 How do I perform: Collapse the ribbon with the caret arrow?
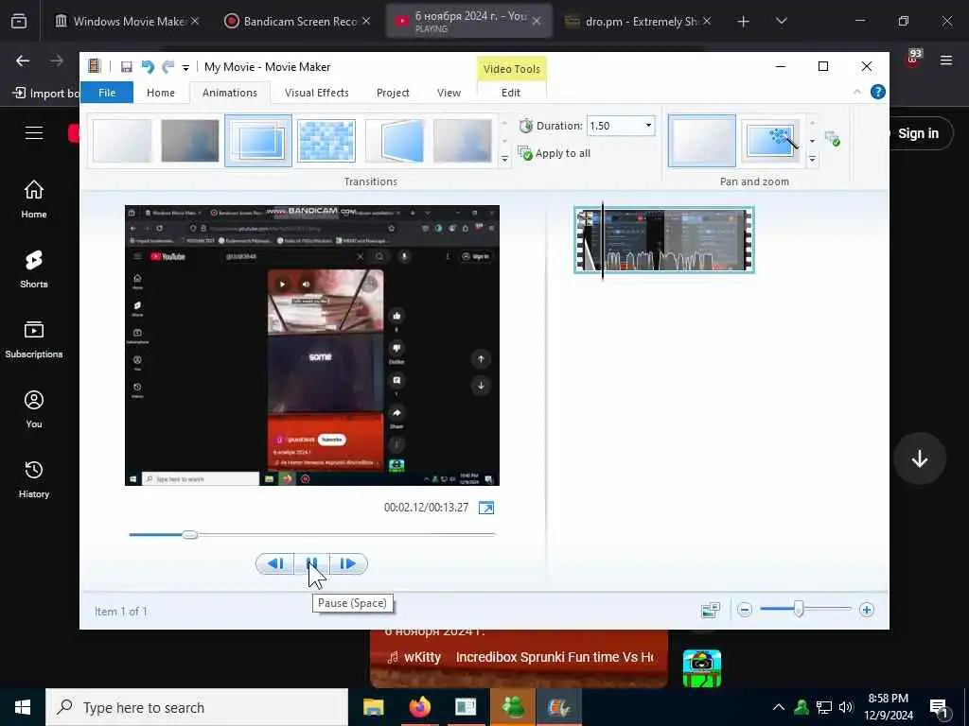tap(857, 92)
